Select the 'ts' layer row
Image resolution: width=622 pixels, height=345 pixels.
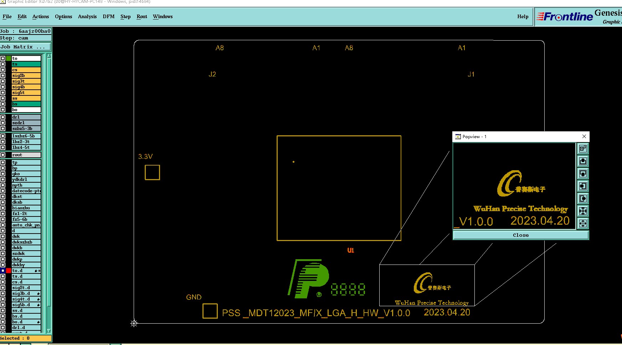coord(26,64)
